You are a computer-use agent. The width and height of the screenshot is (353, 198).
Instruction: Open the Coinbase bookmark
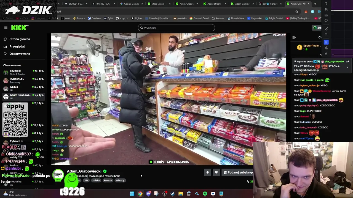point(94,18)
